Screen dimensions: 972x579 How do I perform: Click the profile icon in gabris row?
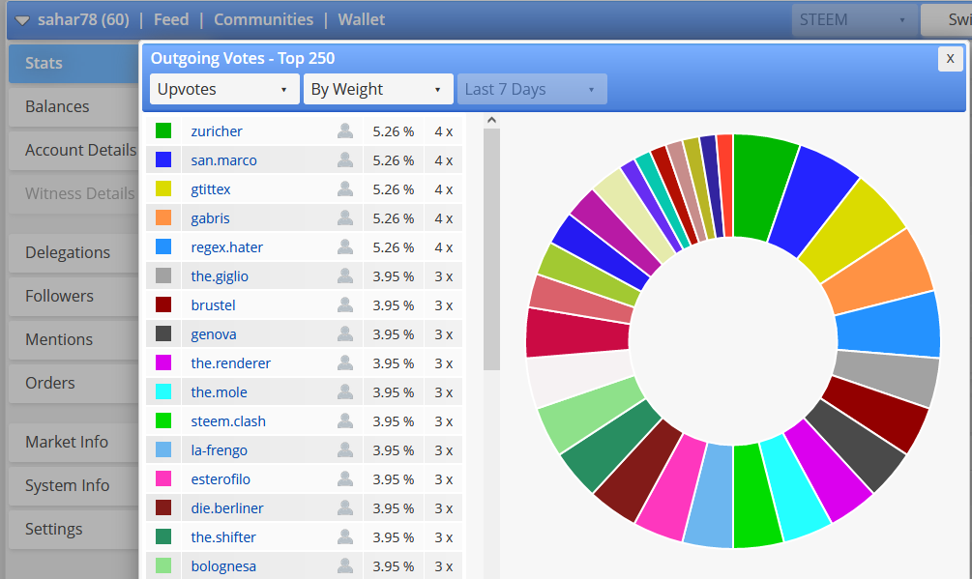click(345, 218)
